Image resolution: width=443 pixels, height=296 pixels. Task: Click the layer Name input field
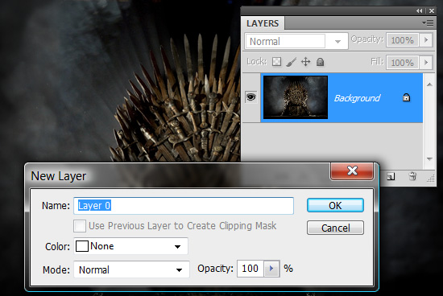tap(184, 205)
